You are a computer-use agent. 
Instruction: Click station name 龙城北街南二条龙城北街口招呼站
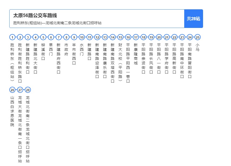click(28, 129)
